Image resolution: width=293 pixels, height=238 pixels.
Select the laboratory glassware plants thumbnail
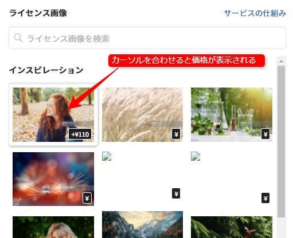coord(232,114)
